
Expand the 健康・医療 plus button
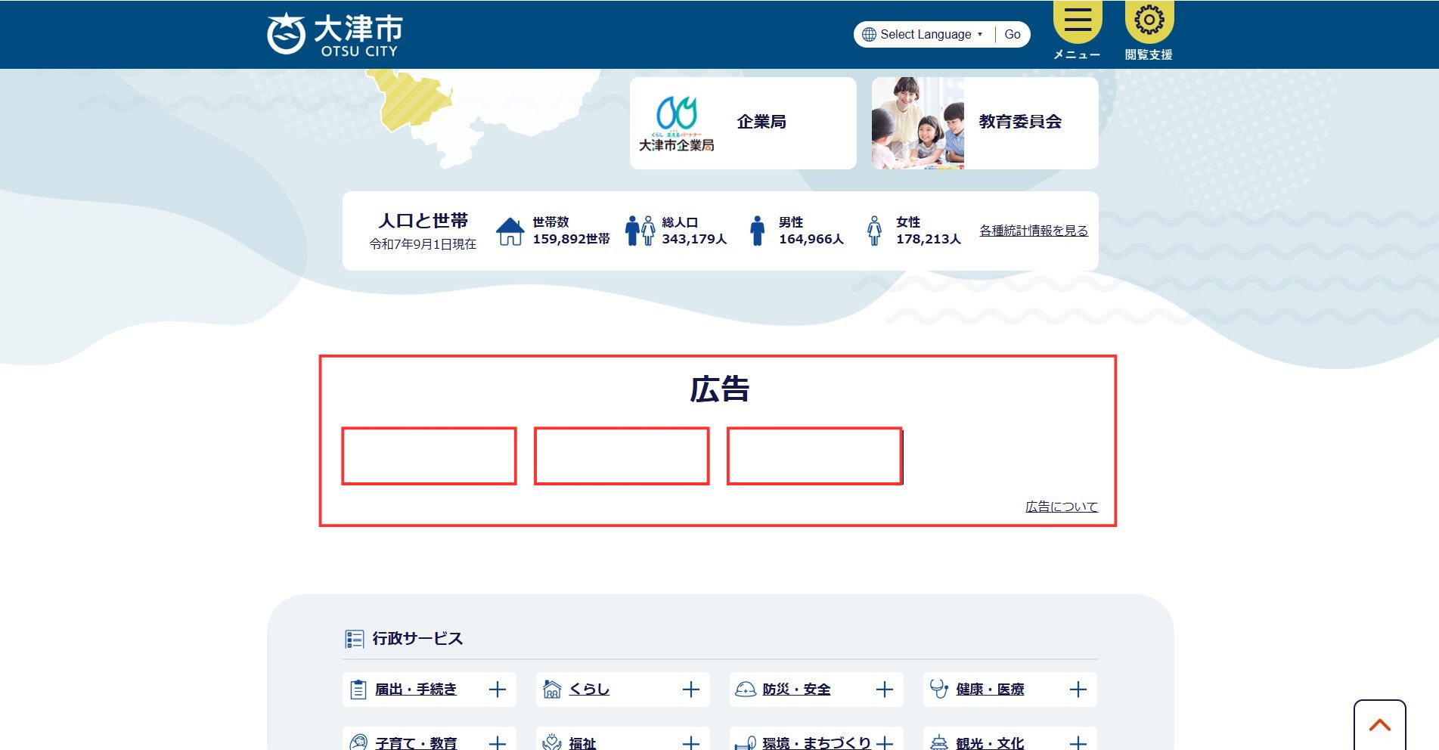(x=1078, y=690)
